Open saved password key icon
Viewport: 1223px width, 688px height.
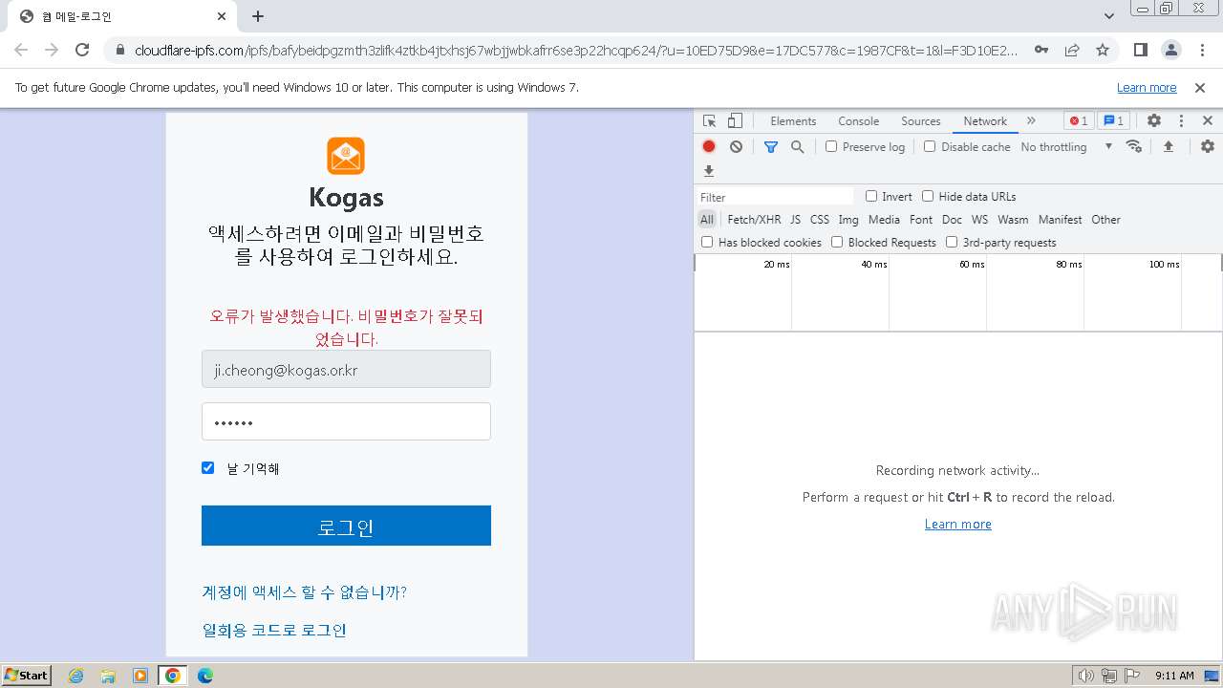tap(1041, 50)
